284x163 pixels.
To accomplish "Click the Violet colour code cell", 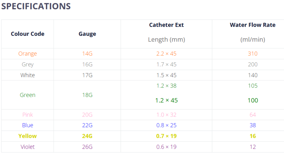I will point(28,147).
